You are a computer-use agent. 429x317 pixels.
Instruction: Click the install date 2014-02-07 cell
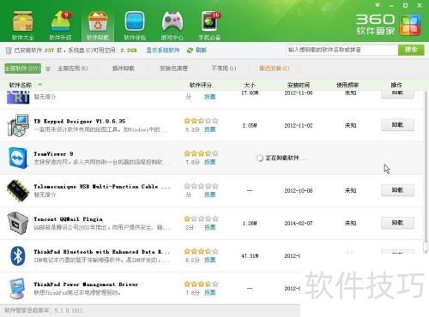[x=299, y=224]
